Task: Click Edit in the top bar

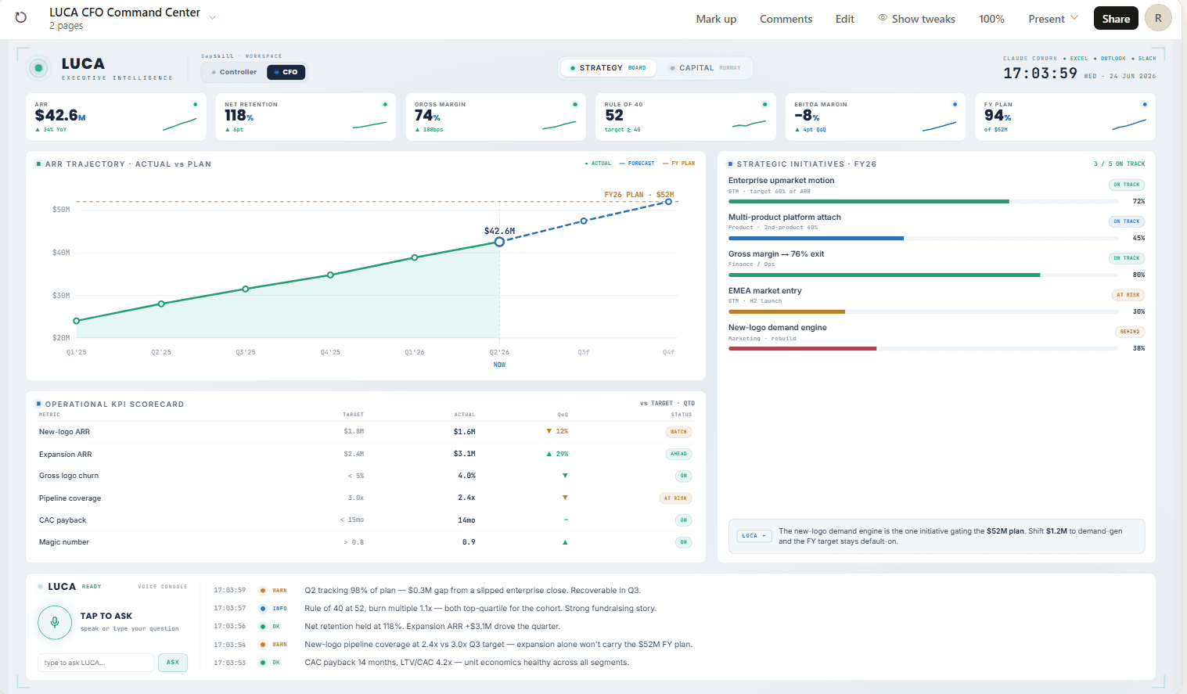Action: point(844,19)
